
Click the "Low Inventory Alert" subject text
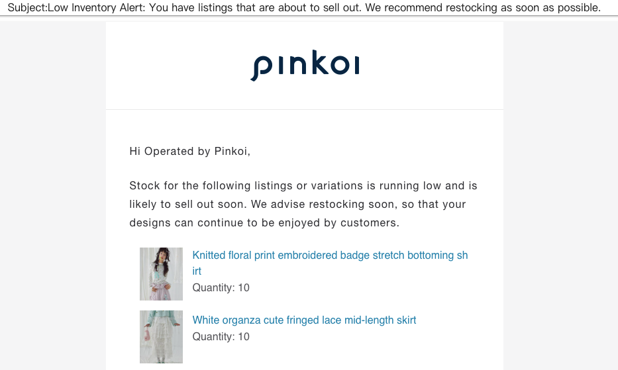pyautogui.click(x=96, y=7)
